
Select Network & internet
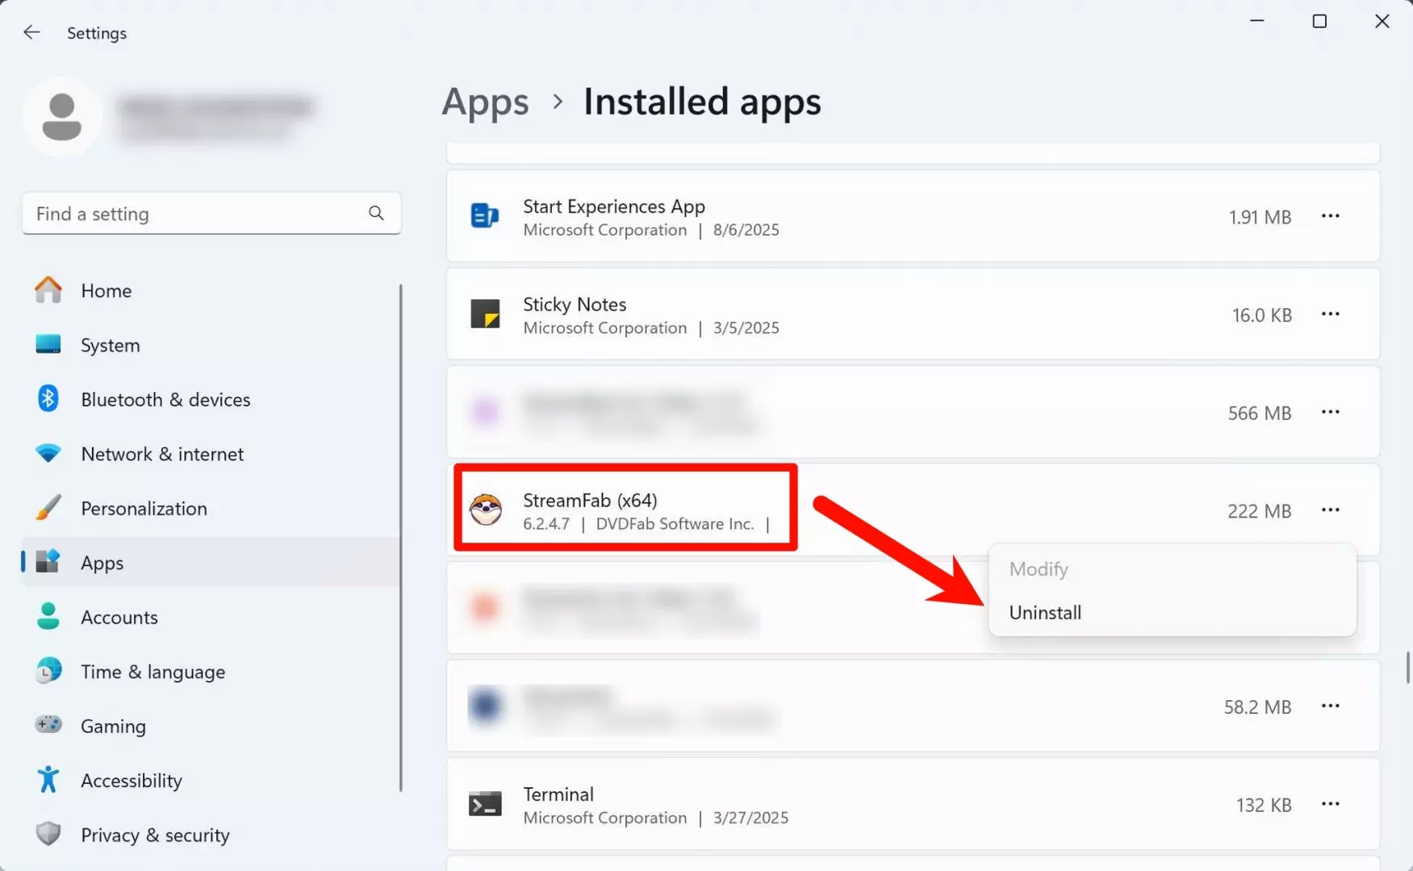pos(211,454)
